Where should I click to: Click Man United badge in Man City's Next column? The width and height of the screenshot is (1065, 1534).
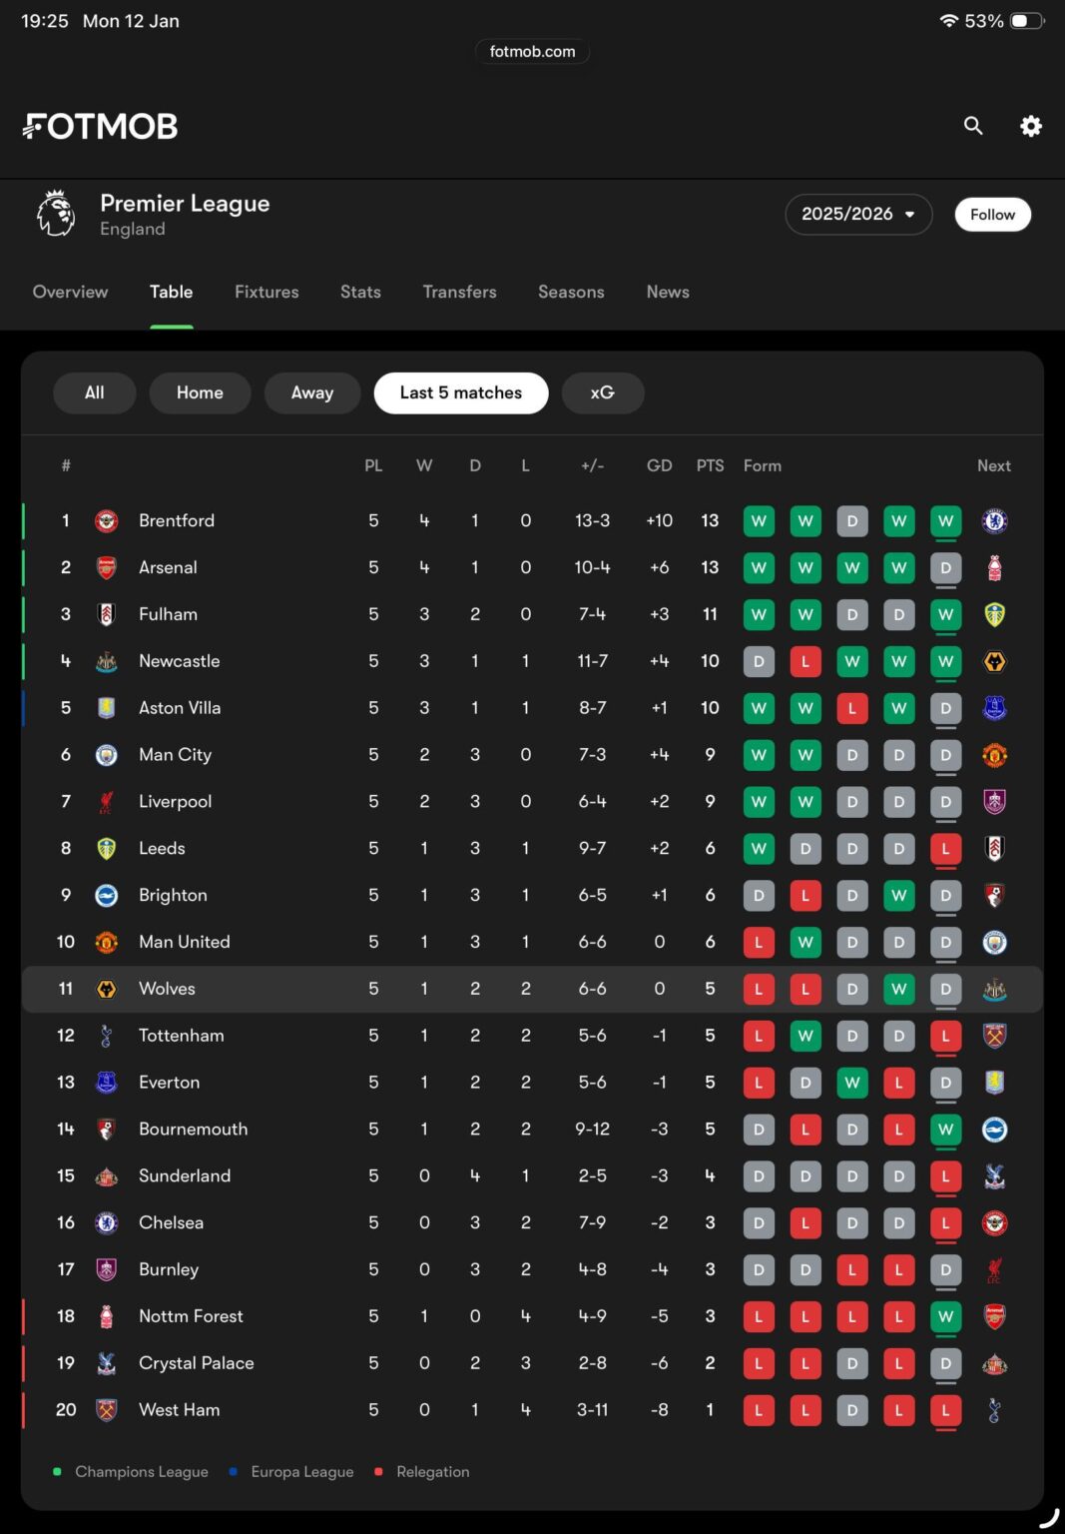(994, 755)
